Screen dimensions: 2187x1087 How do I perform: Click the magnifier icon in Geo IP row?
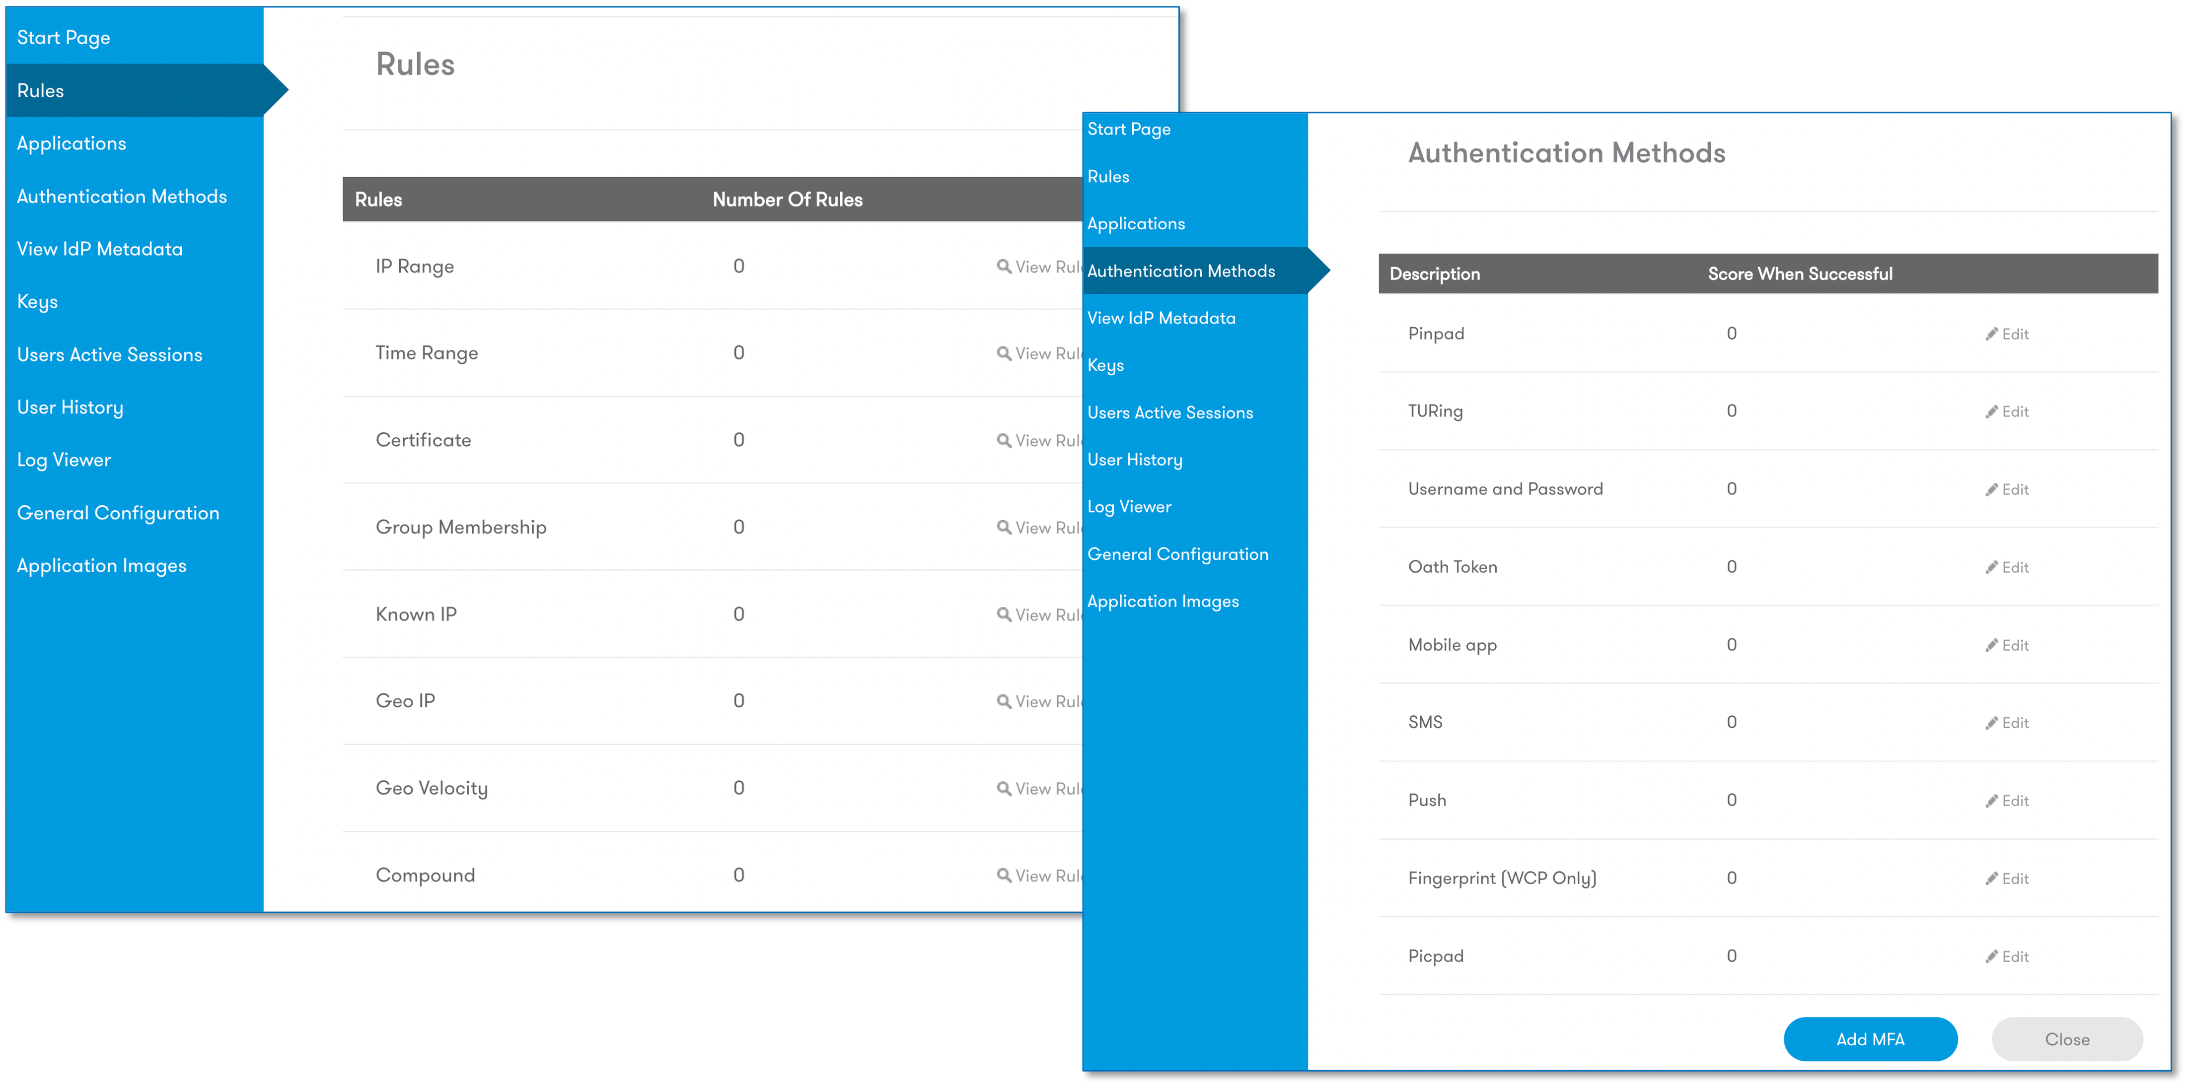tap(1004, 701)
